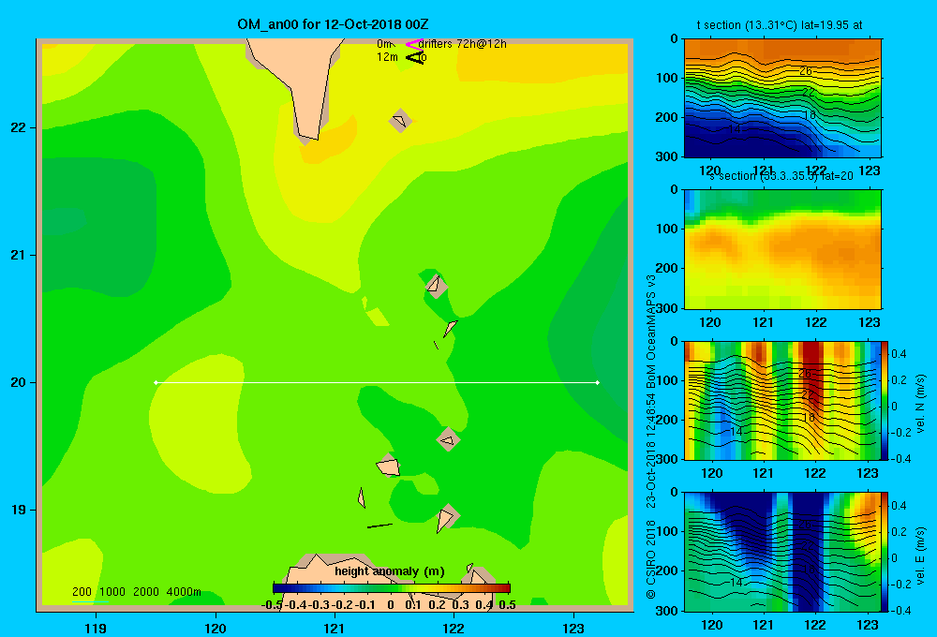Screen dimensions: 937x637
Task: Click the '12m' legend depth label
Action: coord(387,57)
